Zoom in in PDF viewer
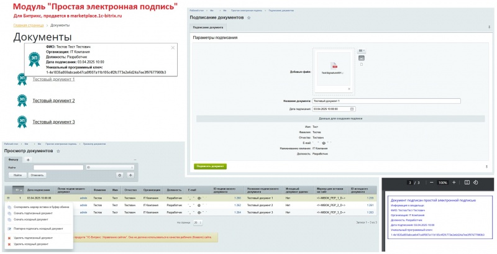497x254 pixels. 454,183
